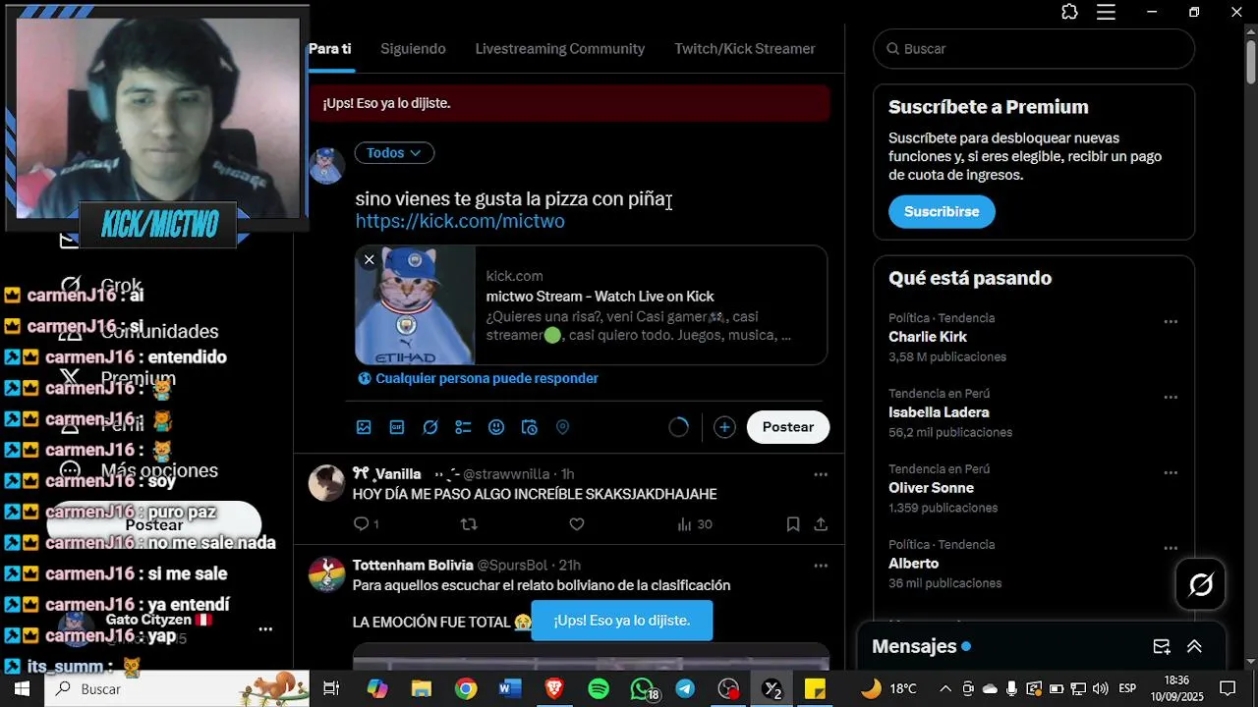The height and width of the screenshot is (707, 1258).
Task: Bookmark the Vanilla post
Action: tap(792, 524)
